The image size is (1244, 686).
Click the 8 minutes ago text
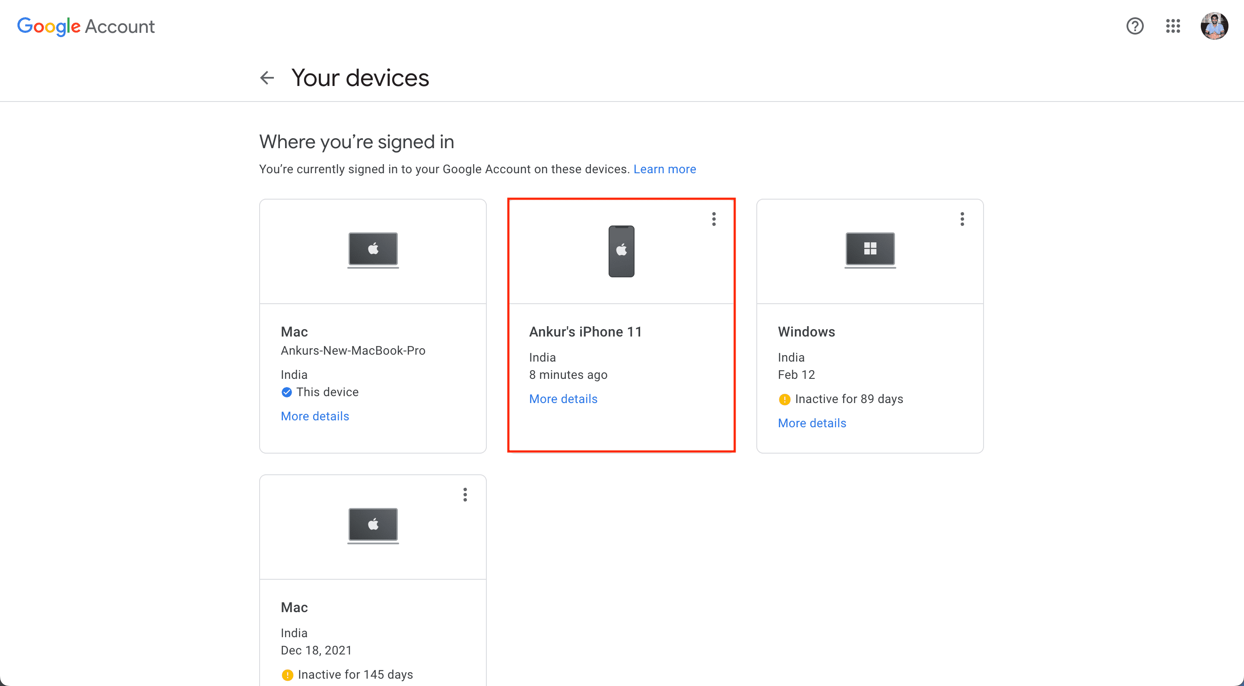pyautogui.click(x=568, y=375)
